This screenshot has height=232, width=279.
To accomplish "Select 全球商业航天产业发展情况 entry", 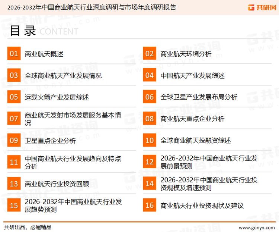I will click(63, 76).
